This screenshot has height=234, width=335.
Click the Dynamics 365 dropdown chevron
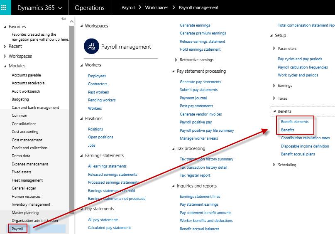[60, 8]
